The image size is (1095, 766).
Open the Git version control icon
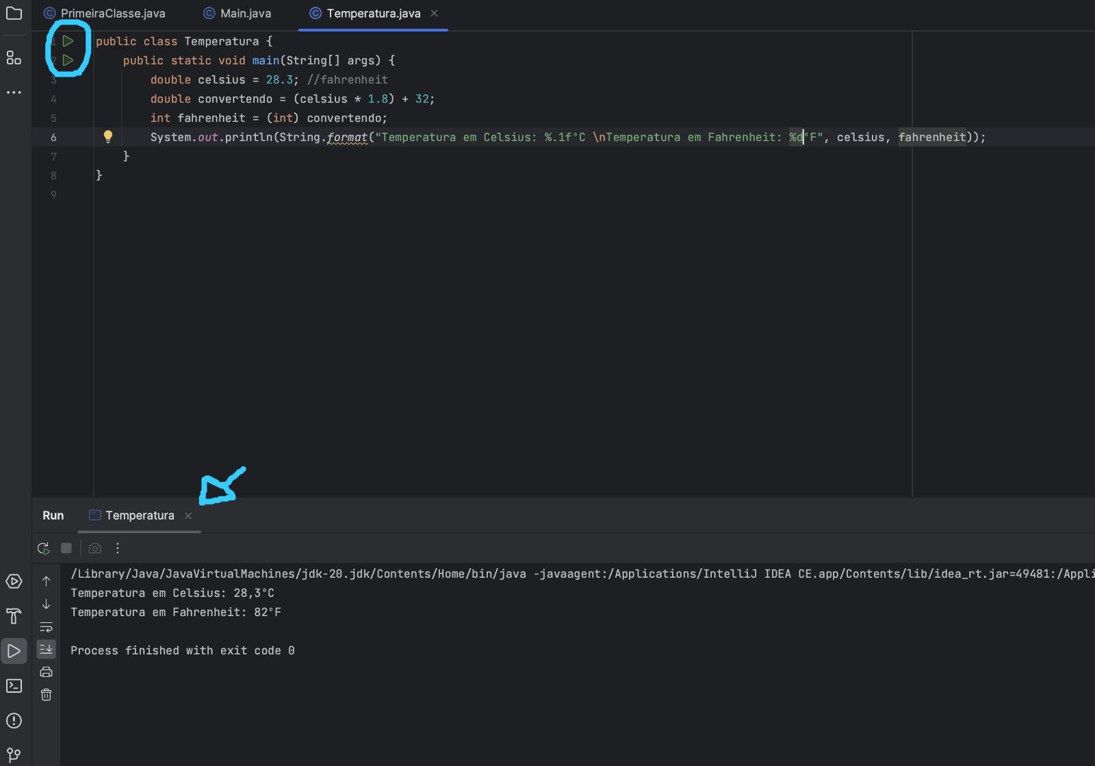[x=14, y=756]
